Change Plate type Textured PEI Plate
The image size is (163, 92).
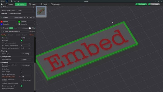coord(22,14)
